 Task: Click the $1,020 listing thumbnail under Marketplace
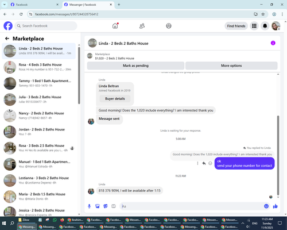pos(90,56)
